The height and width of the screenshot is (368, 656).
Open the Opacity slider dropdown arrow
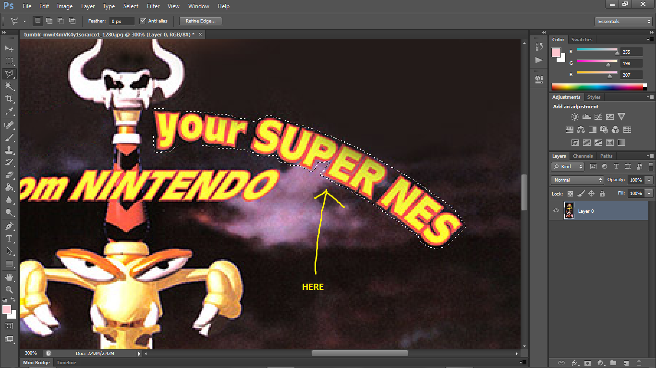coord(649,180)
